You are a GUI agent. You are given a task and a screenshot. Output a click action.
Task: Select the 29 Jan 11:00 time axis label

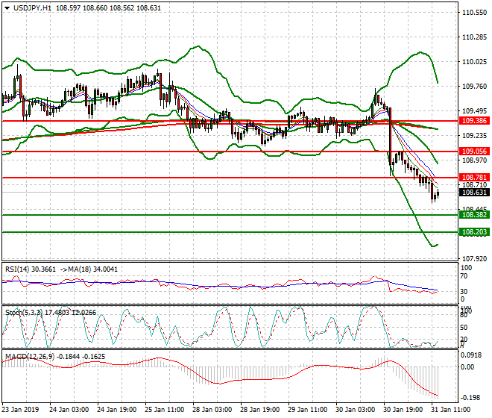[x=308, y=410]
